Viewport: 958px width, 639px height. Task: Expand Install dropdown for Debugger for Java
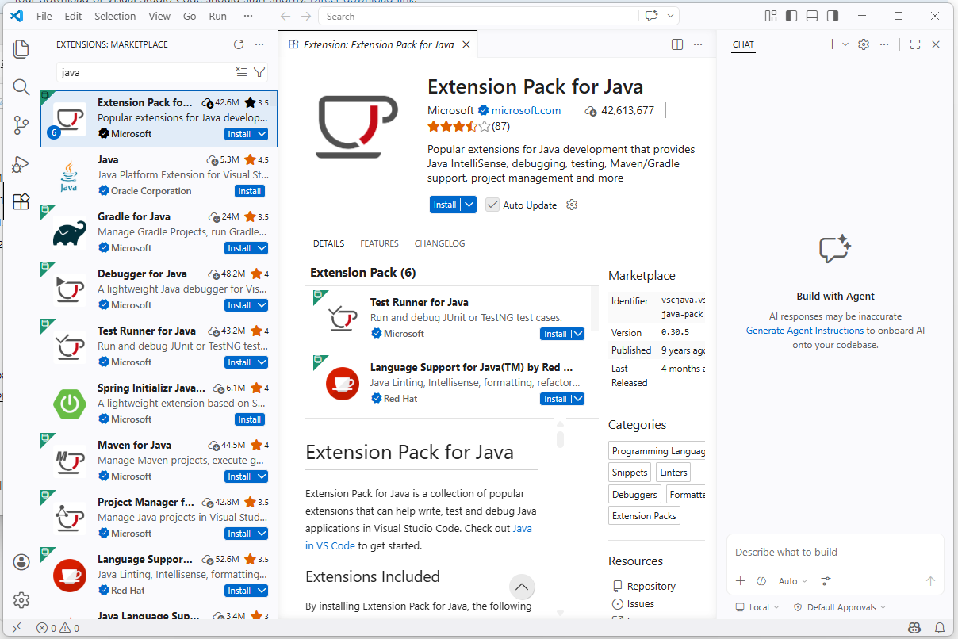click(x=262, y=305)
